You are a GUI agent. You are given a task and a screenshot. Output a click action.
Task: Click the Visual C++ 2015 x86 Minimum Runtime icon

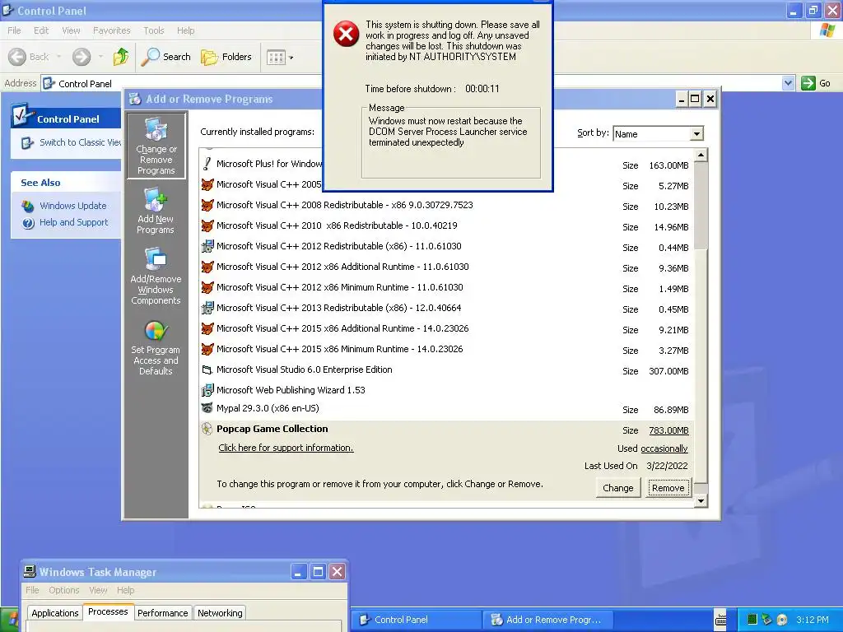click(x=207, y=349)
